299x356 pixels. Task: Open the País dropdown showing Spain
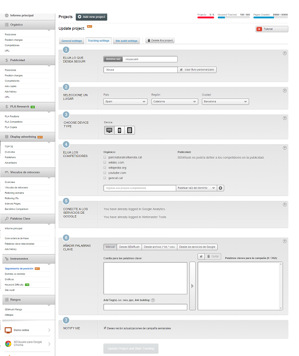point(126,101)
